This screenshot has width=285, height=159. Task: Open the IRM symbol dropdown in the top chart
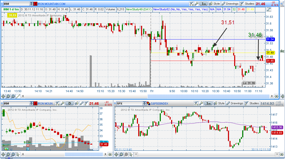(x=31, y=4)
